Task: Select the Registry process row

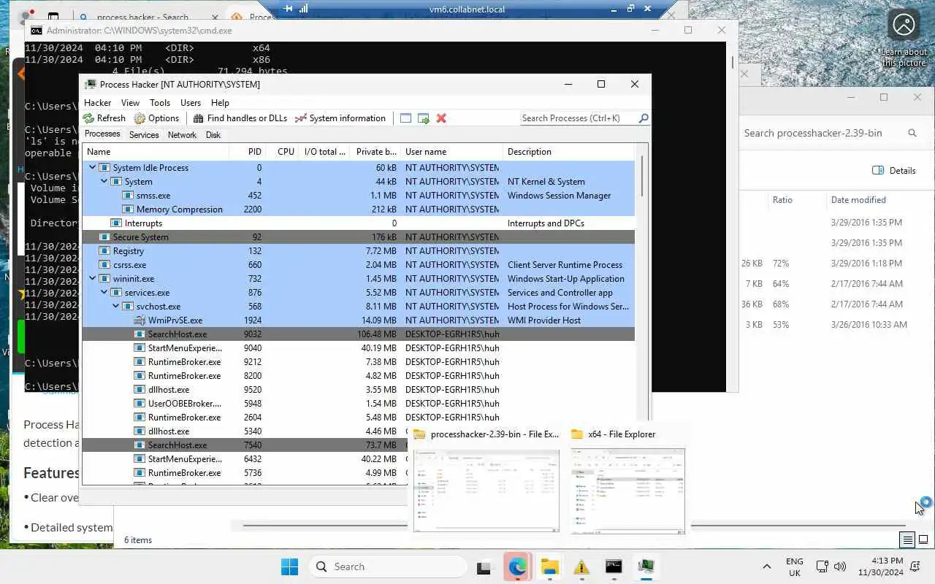Action: (x=359, y=251)
